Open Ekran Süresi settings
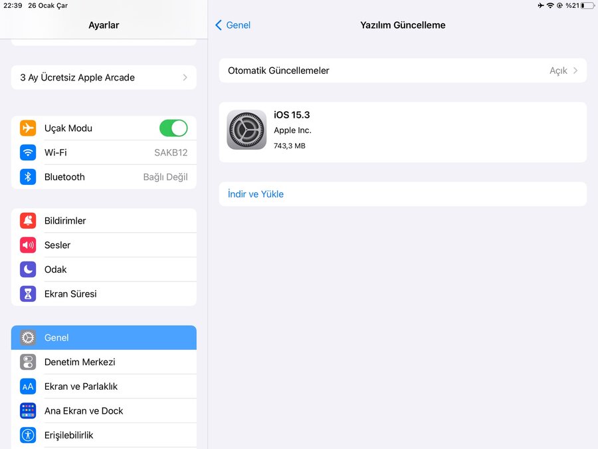 (x=104, y=293)
